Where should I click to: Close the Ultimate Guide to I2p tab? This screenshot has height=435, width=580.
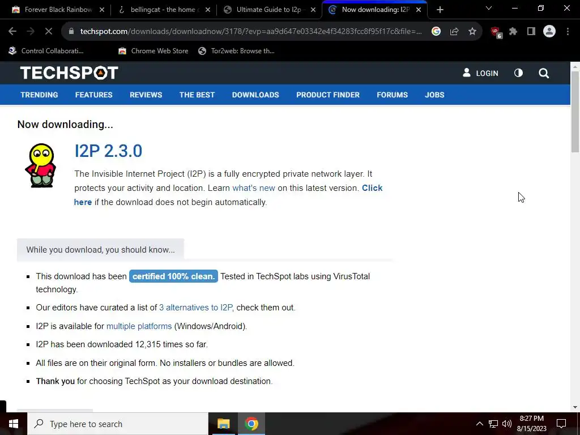tap(313, 10)
